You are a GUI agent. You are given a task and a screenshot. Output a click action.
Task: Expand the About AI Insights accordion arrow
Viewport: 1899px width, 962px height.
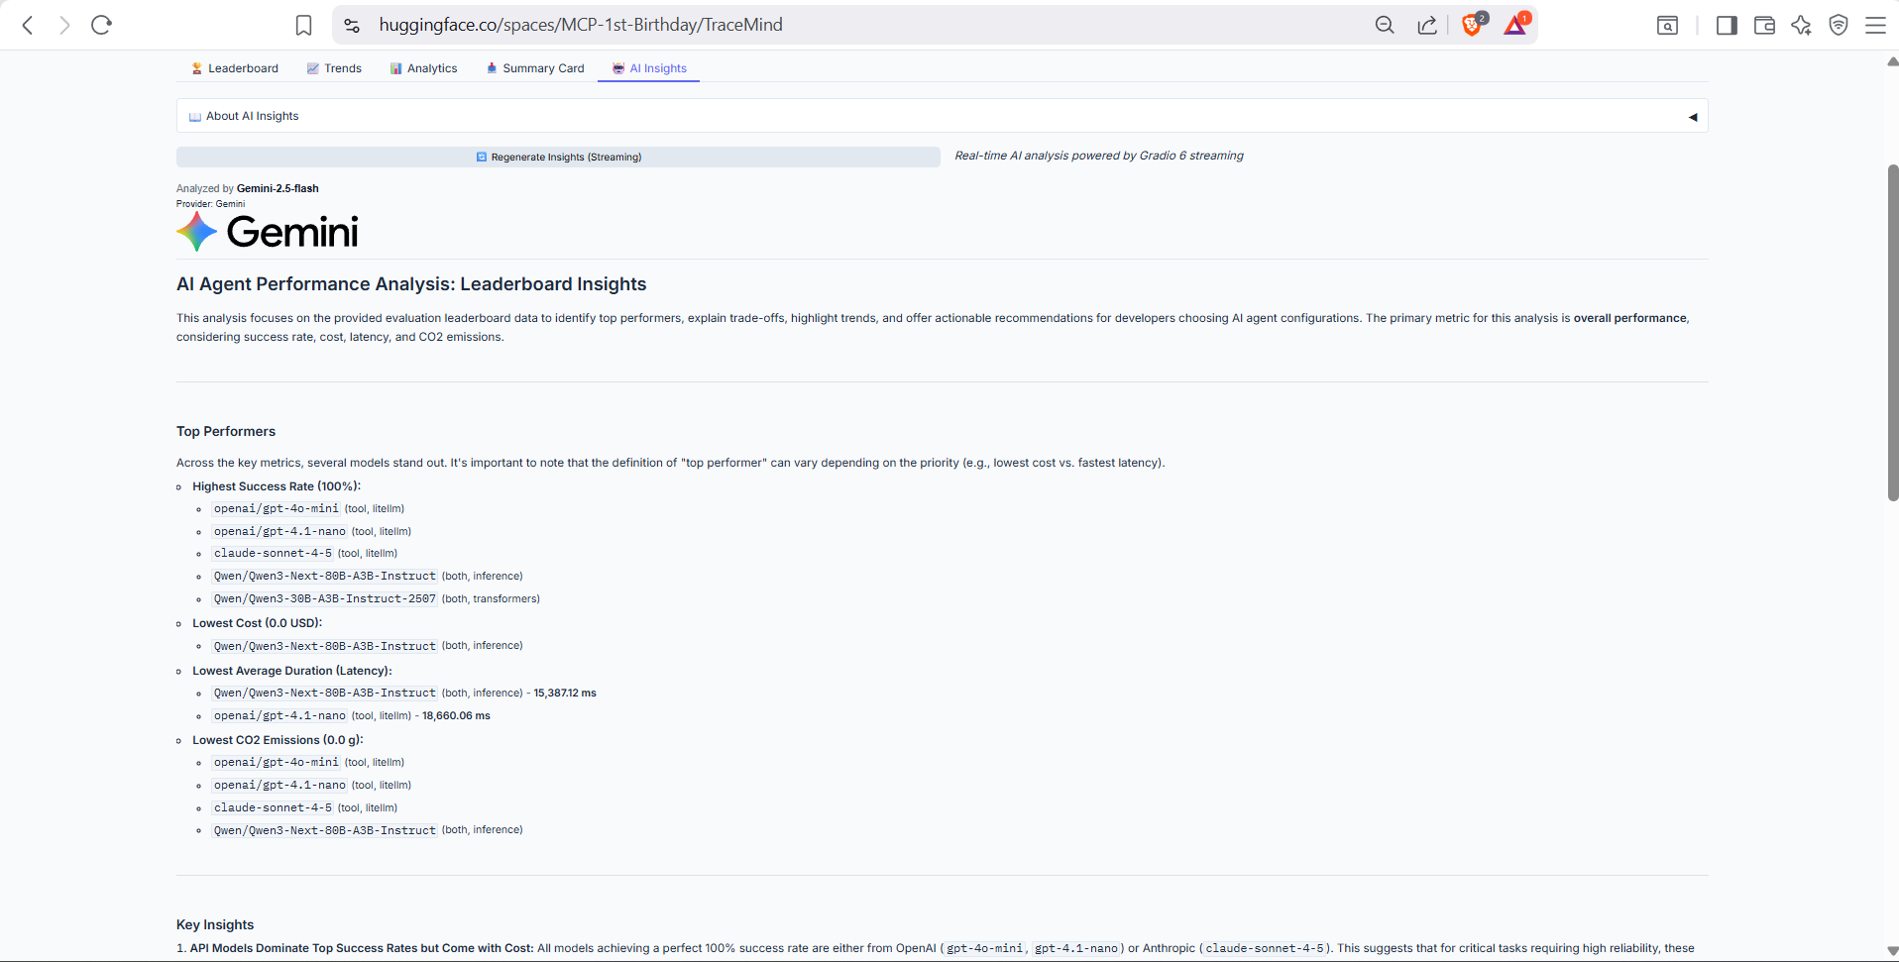tap(1693, 117)
